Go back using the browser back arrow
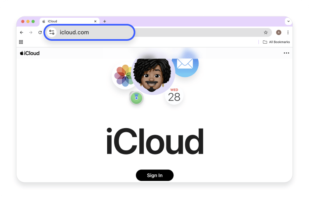Viewport: 309px width, 199px height. click(21, 33)
